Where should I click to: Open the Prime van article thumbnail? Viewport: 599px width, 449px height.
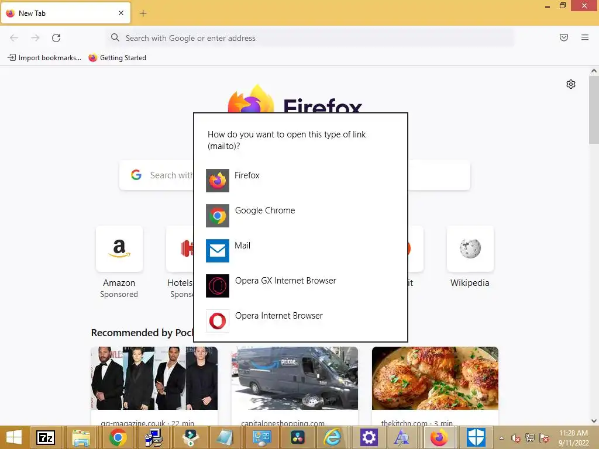[295, 378]
